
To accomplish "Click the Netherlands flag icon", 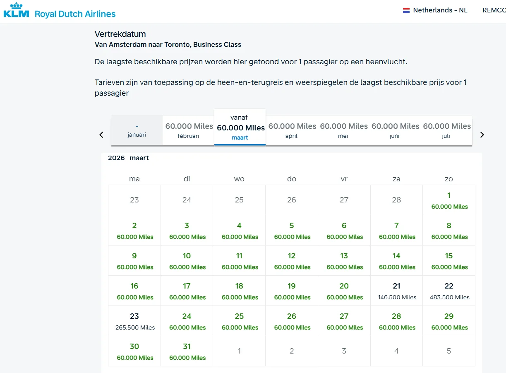I will tap(406, 10).
